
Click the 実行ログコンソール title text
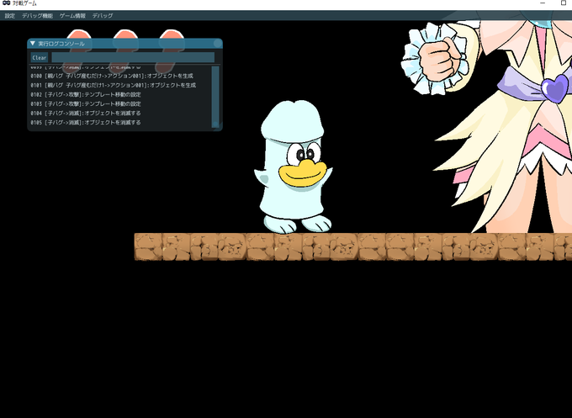(x=61, y=44)
